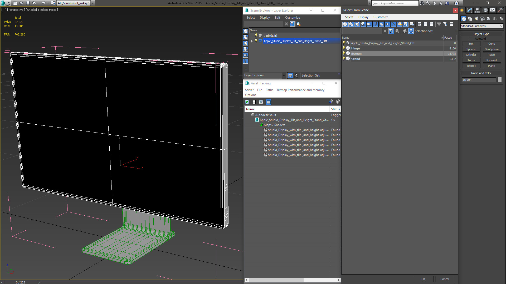The image size is (506, 284).
Task: Click the Refresh icon in Asset Tracking
Action: click(247, 102)
